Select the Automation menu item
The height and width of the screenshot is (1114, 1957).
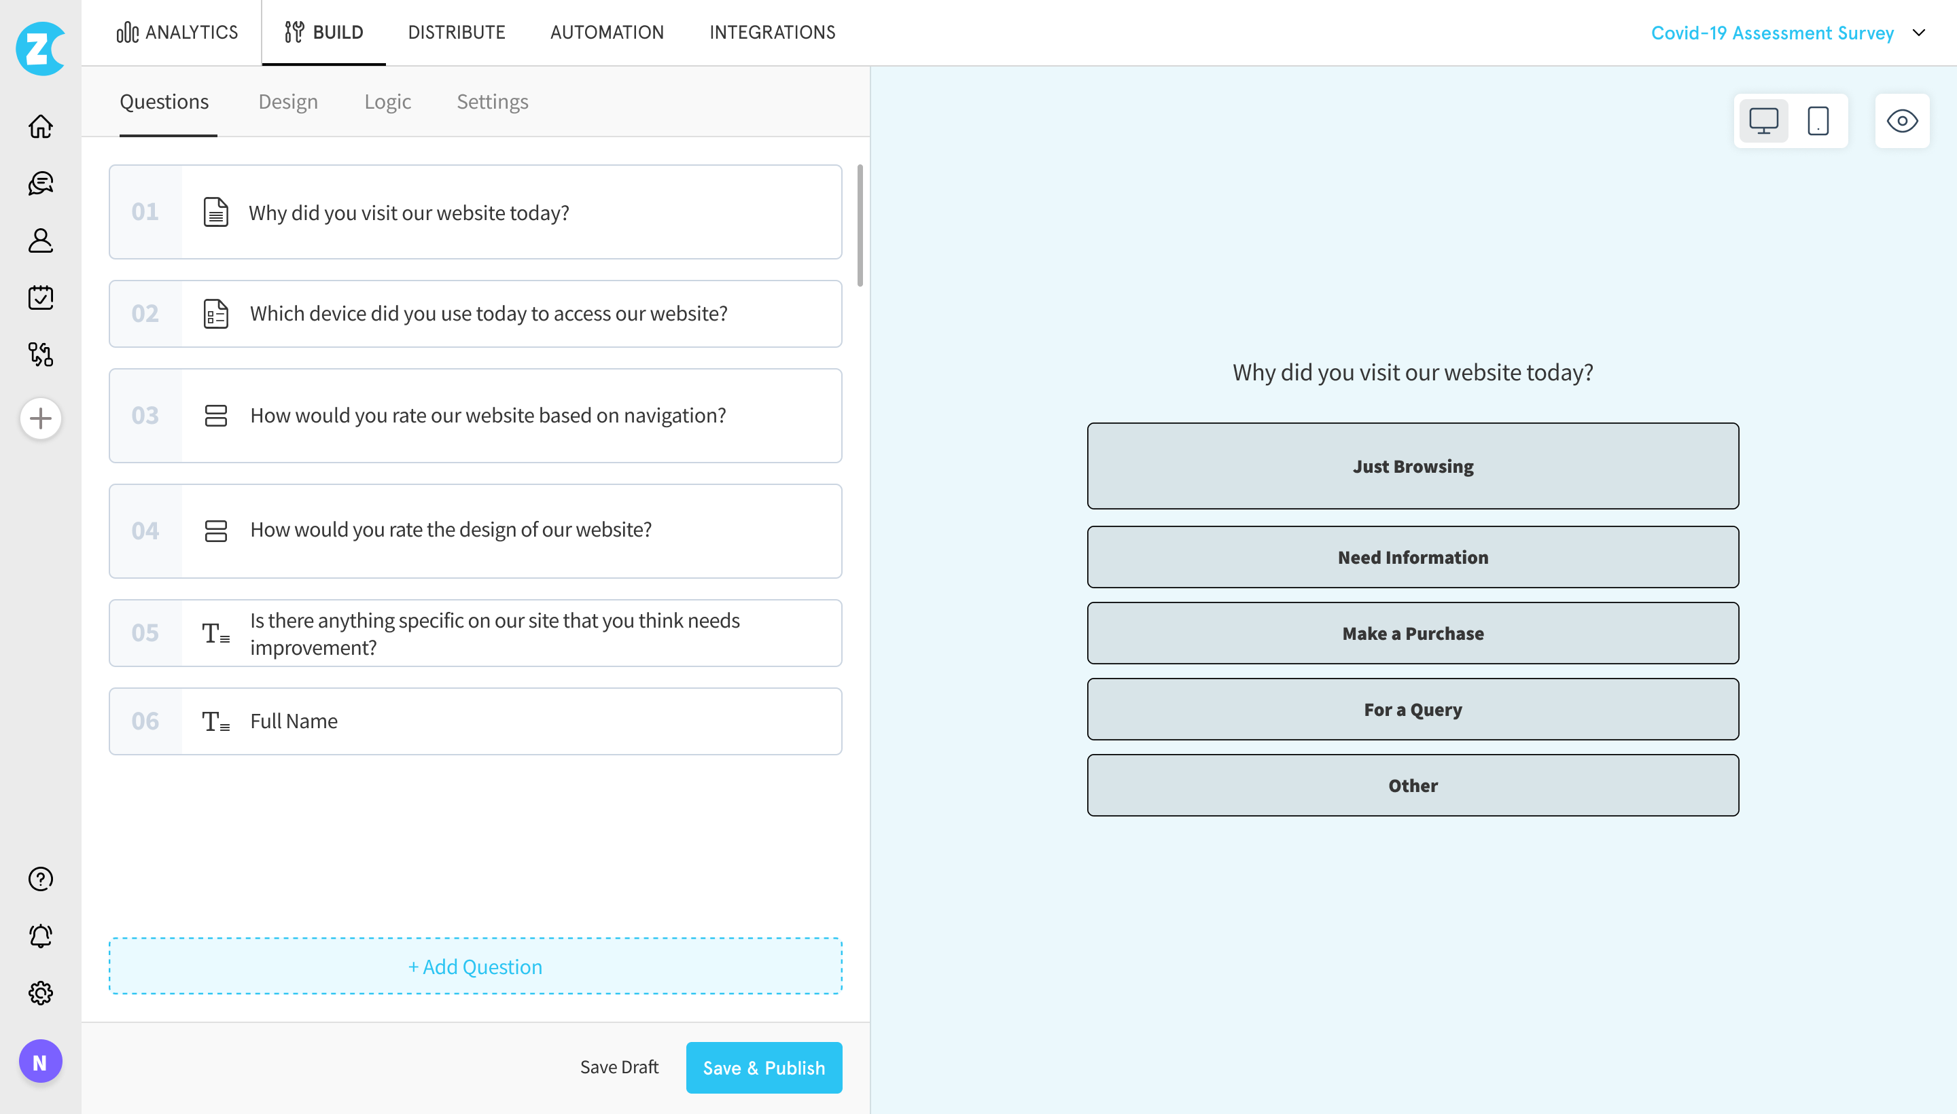pyautogui.click(x=606, y=32)
